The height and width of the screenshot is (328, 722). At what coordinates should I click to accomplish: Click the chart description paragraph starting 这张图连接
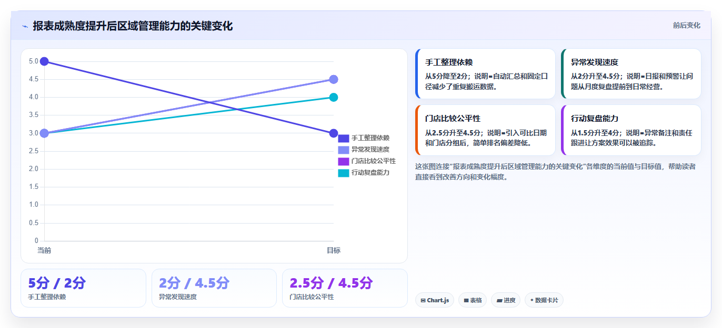click(555, 172)
